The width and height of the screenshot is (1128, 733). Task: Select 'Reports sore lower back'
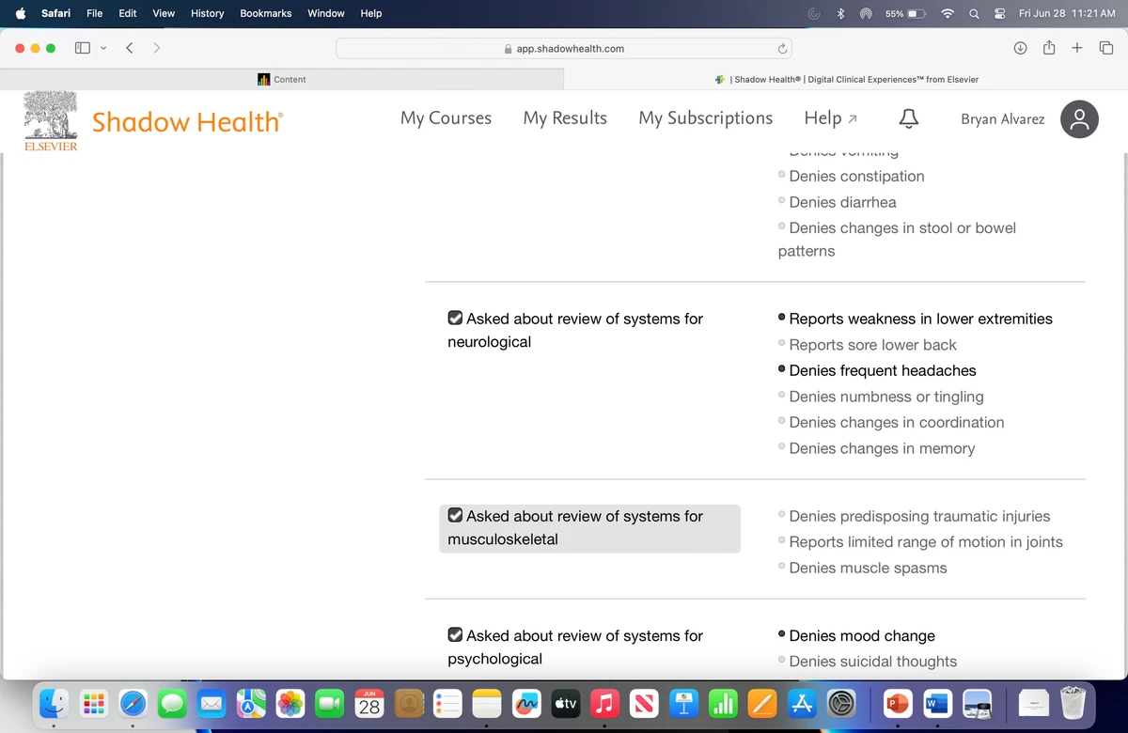pyautogui.click(x=872, y=345)
